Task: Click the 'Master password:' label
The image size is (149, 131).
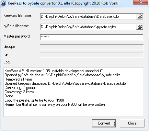Action: point(17,36)
